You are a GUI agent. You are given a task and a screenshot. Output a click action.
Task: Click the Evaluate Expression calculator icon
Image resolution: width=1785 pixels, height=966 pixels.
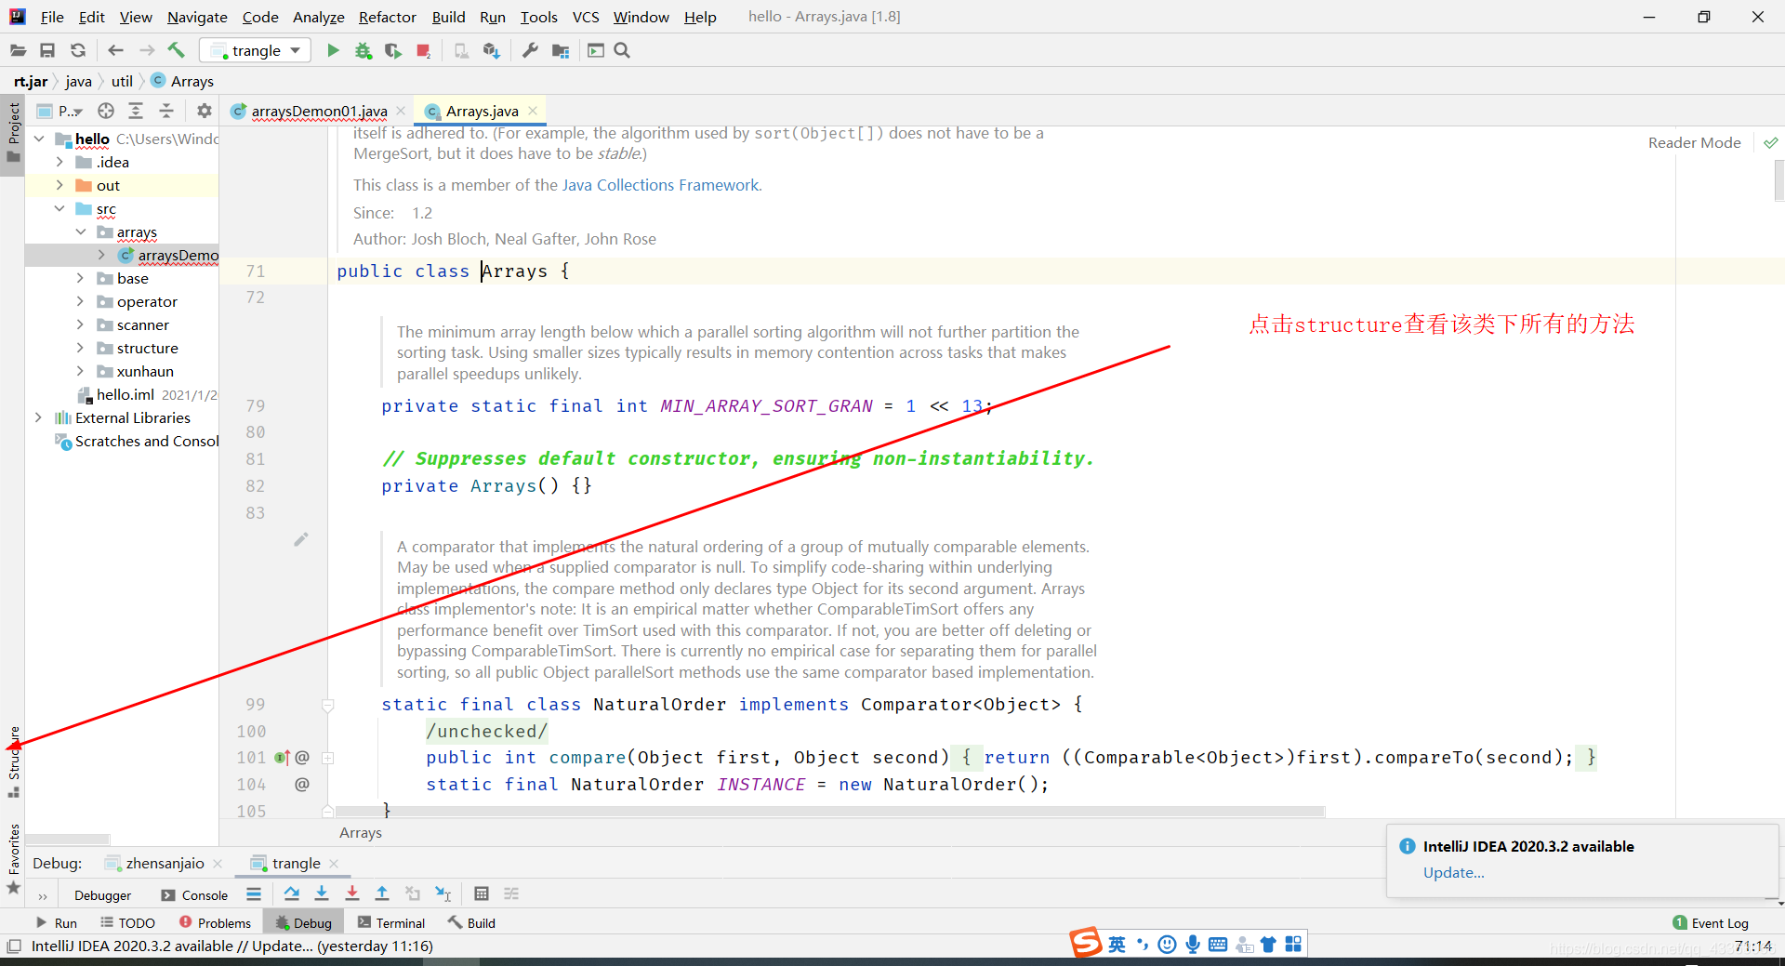(x=482, y=893)
